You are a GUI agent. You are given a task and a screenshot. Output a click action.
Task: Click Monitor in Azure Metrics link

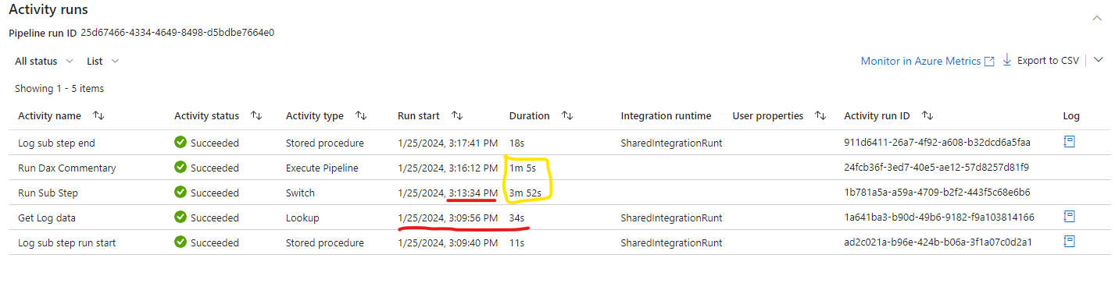(x=927, y=61)
